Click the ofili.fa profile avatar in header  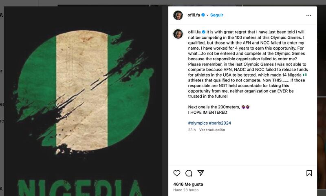(x=178, y=15)
